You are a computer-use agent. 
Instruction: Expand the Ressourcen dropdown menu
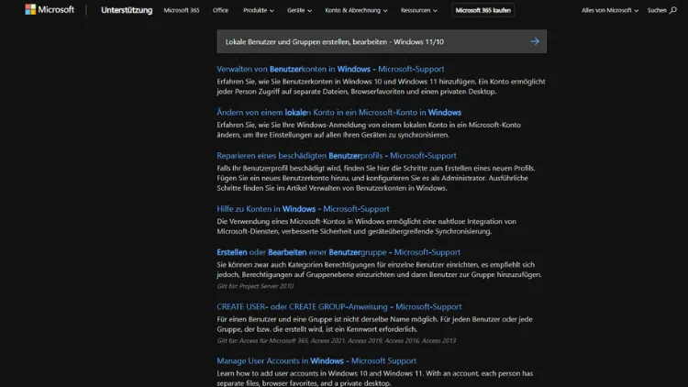(418, 10)
